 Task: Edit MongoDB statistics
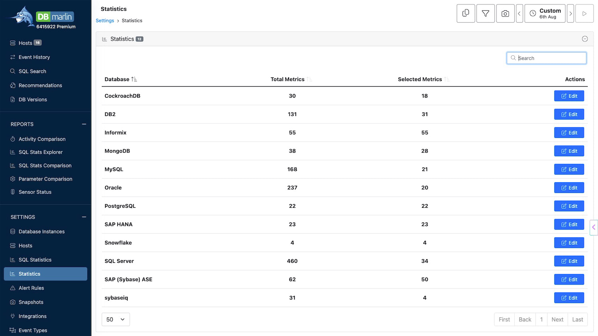click(x=569, y=151)
